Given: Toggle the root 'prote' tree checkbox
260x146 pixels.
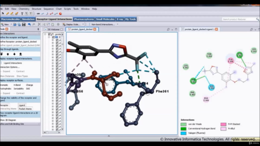Looking at the screenshot, I should pos(49,34).
